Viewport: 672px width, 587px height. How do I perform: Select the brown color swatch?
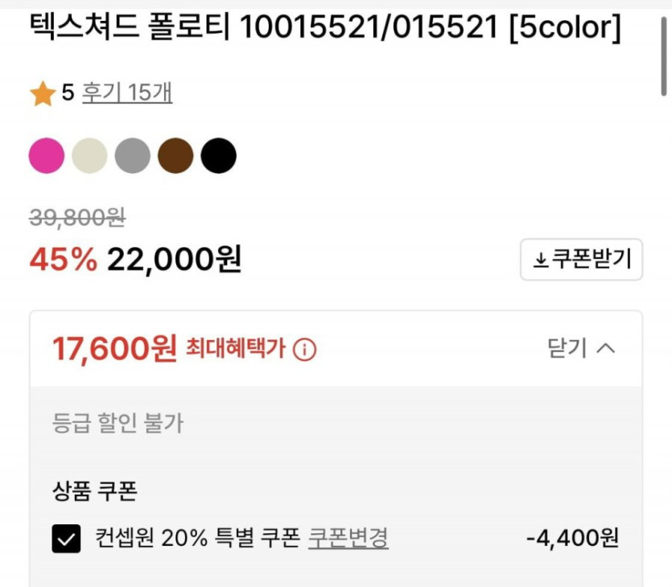(175, 155)
